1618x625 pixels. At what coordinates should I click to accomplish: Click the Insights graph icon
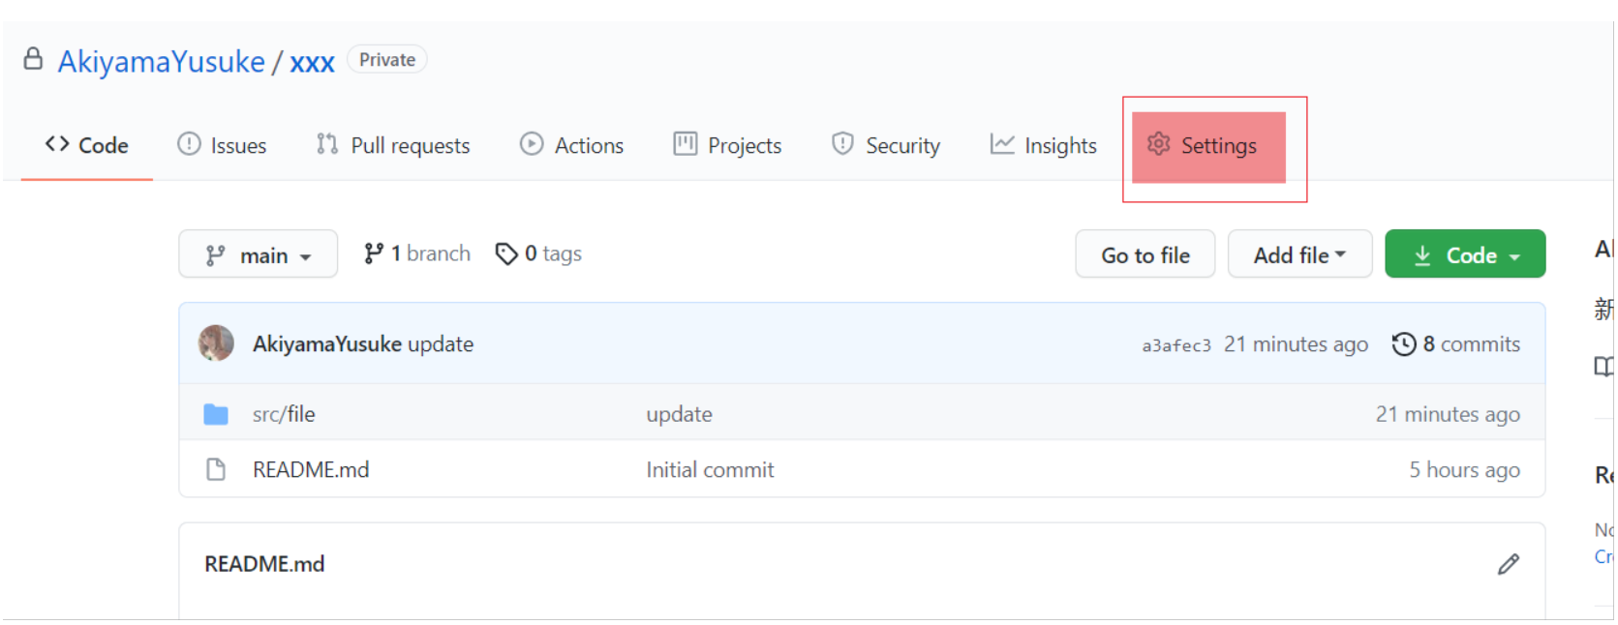tap(1002, 144)
